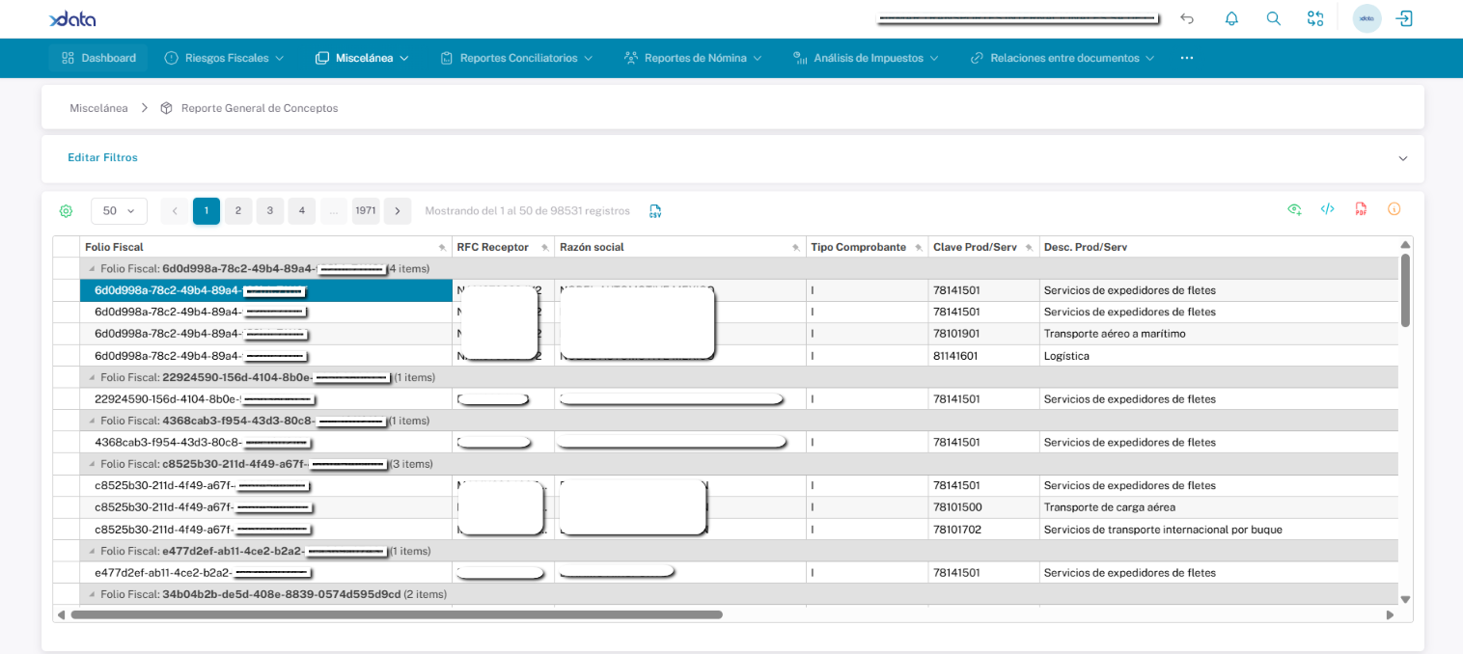Expand the Editar Filtros panel chevron
1463x654 pixels.
click(1402, 158)
